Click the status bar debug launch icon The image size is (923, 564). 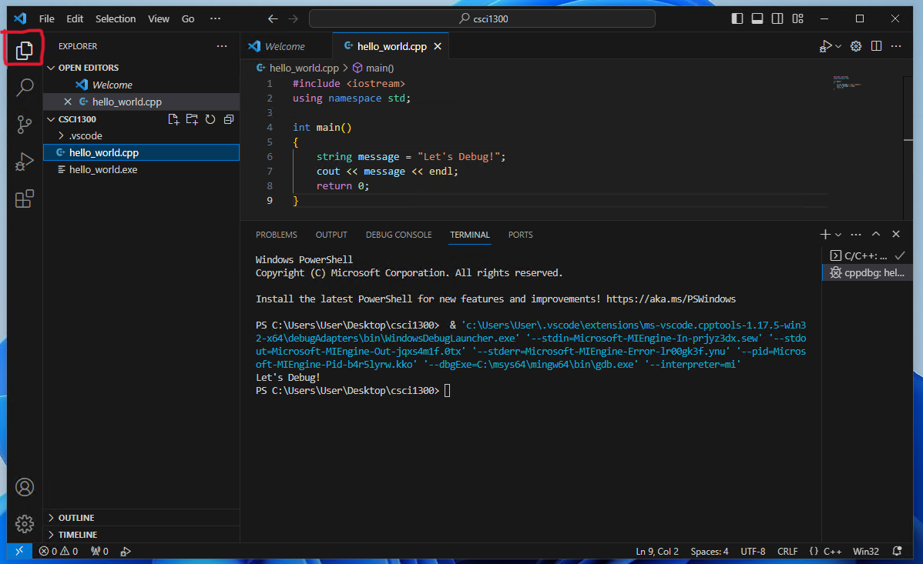[126, 551]
